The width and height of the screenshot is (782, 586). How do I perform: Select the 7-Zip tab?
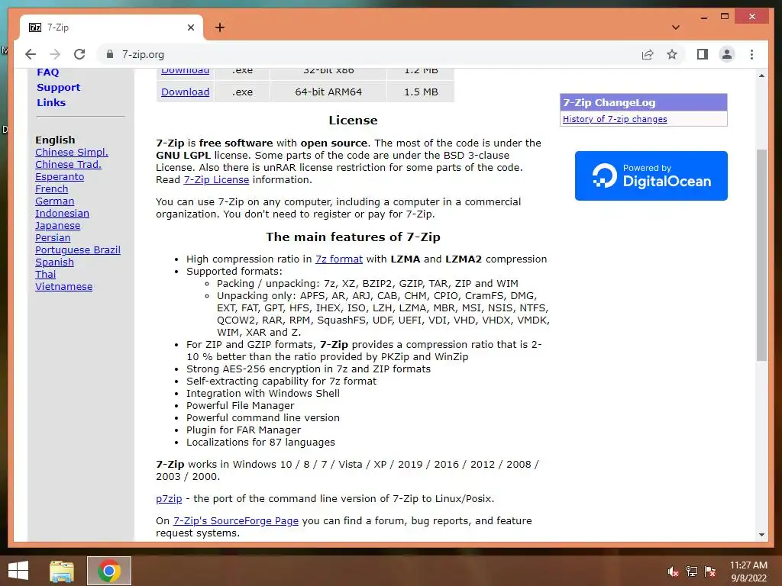pyautogui.click(x=111, y=27)
